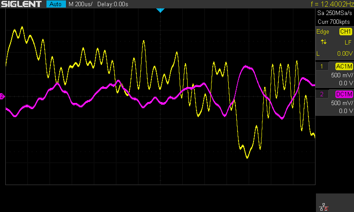Screen dimensions: 354x212
Task: Click the trigger level L 0.00V value
Action: point(345,53)
